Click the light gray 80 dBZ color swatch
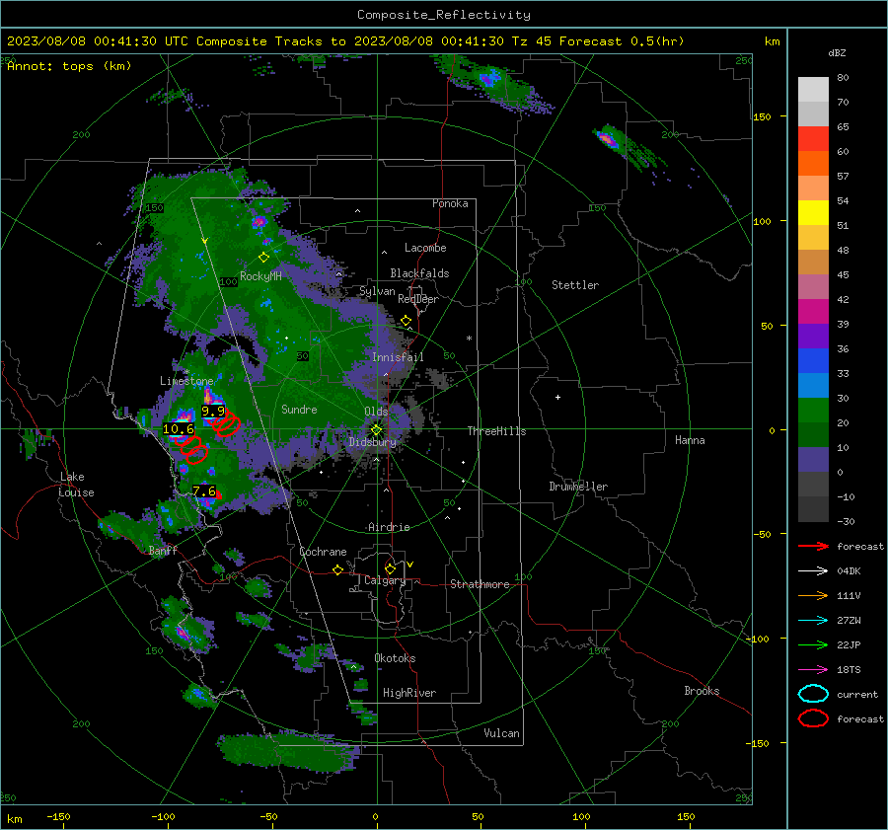This screenshot has height=830, width=888. pos(813,89)
